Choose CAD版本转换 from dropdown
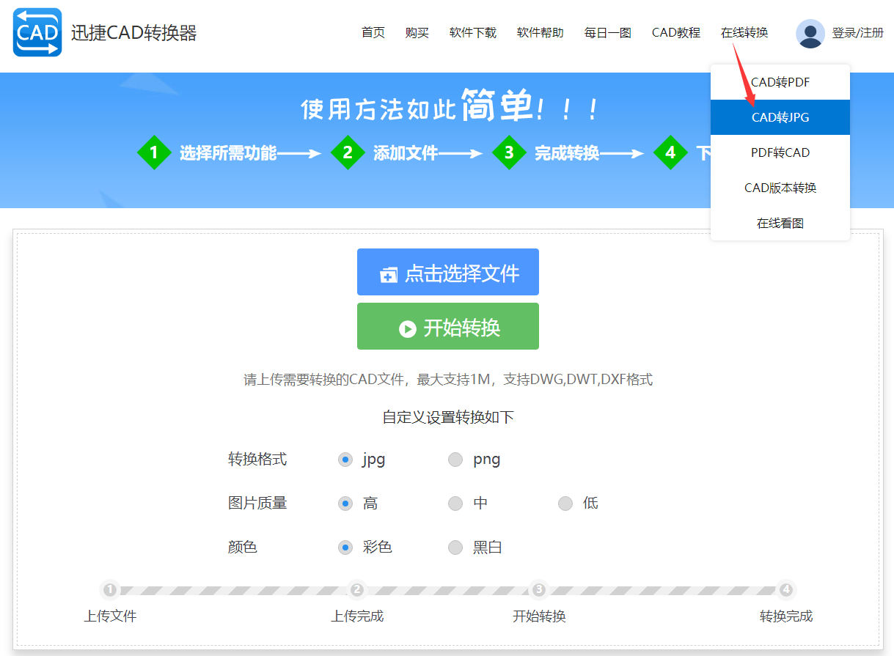The width and height of the screenshot is (894, 656). 780,188
